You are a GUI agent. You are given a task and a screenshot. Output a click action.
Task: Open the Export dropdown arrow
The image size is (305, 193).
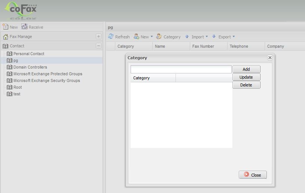[234, 37]
